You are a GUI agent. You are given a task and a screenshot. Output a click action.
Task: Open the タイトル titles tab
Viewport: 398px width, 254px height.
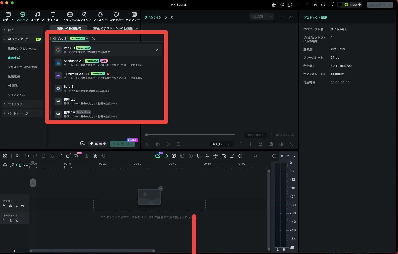(53, 16)
